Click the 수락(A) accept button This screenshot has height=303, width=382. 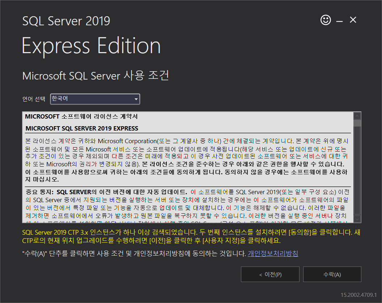point(332,274)
